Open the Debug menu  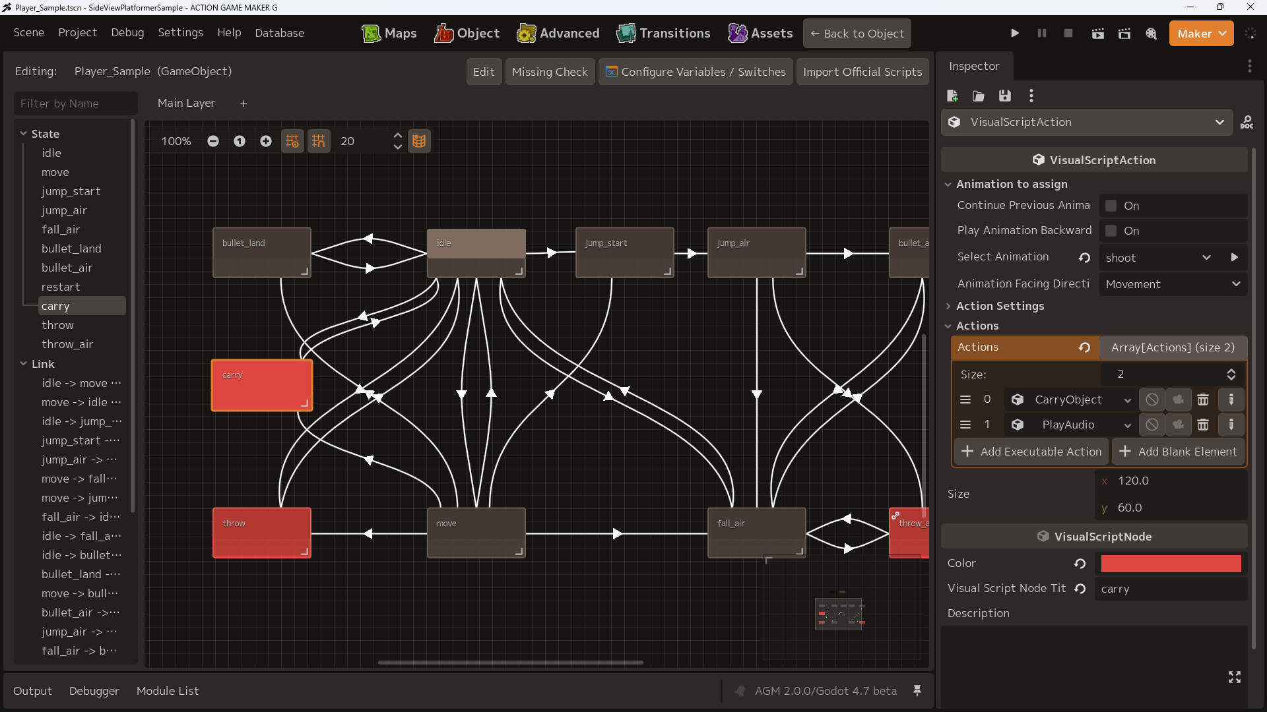127,33
